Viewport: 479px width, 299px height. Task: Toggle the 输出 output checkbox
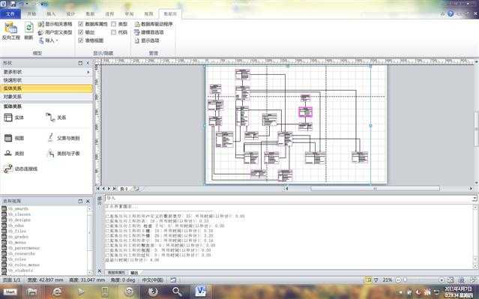coord(81,32)
